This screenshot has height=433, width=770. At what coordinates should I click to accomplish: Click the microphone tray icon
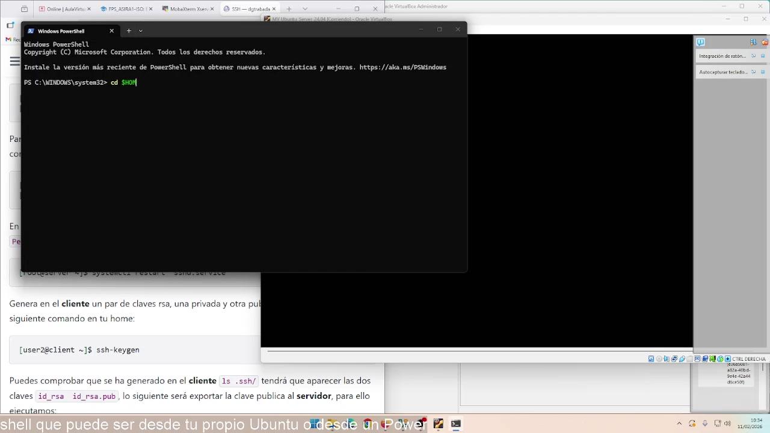coord(705,423)
